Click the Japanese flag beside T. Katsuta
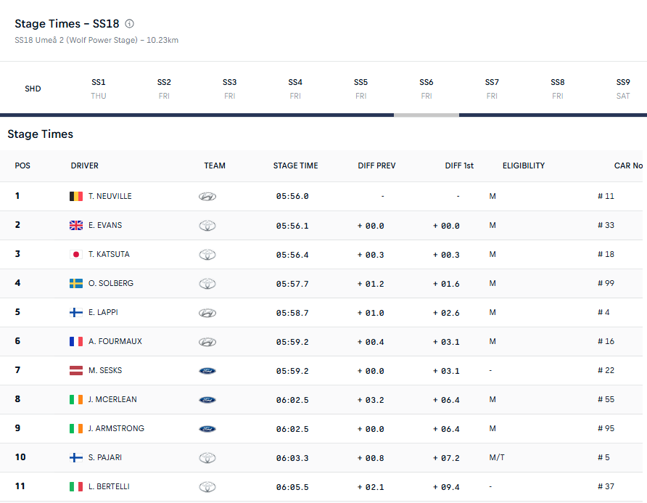Viewport: 647px width, 503px height. 75,254
